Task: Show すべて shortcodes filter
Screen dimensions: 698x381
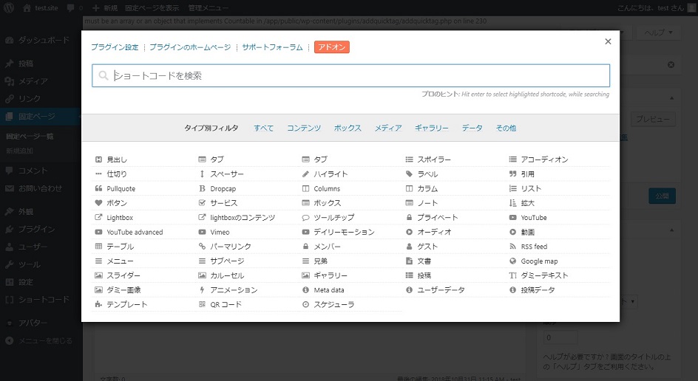Action: [263, 128]
